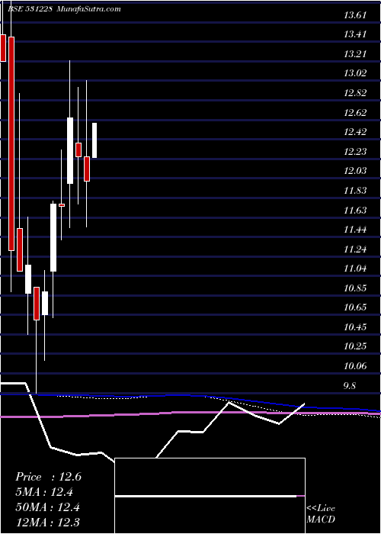
Task: Click the 12MA : 12.3 readout
Action: coord(47,523)
